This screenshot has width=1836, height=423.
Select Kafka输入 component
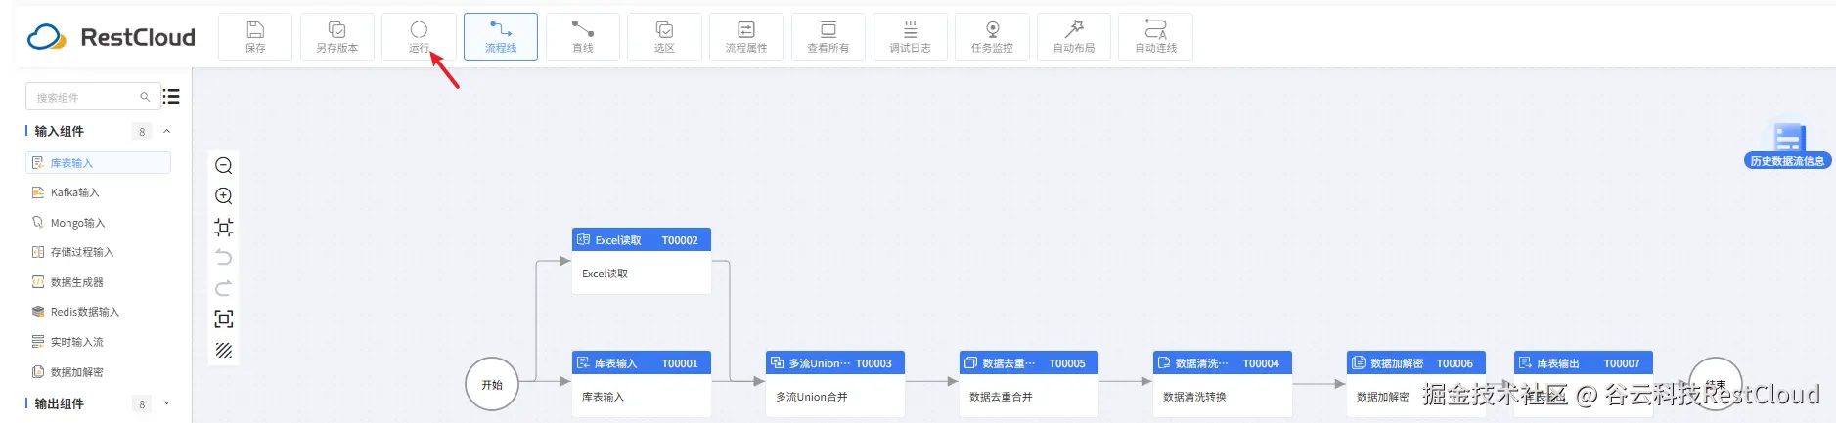98,192
